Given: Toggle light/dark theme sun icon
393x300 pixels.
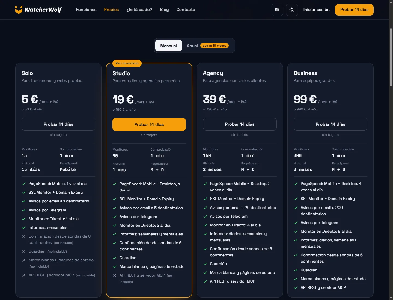Looking at the screenshot, I should pyautogui.click(x=292, y=10).
